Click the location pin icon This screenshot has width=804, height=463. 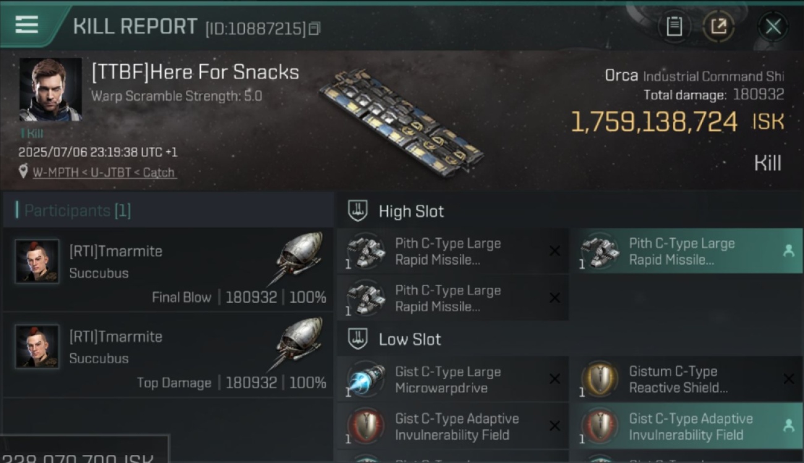pyautogui.click(x=24, y=172)
